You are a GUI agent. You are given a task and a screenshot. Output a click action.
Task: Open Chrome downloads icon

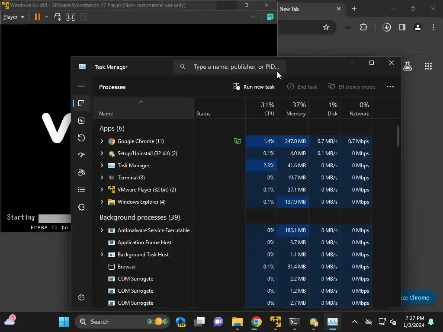387,27
